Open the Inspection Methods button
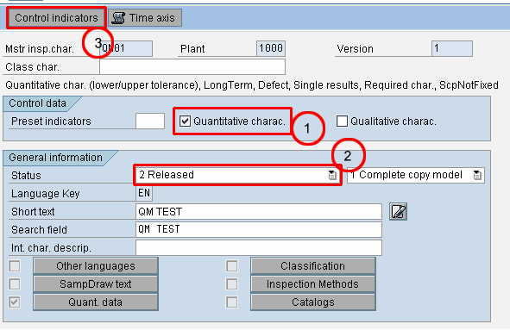 point(313,284)
